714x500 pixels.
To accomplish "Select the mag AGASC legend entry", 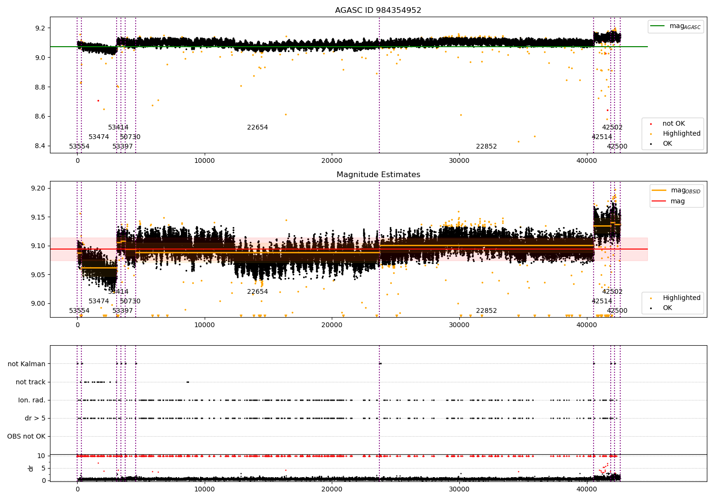I will click(676, 26).
